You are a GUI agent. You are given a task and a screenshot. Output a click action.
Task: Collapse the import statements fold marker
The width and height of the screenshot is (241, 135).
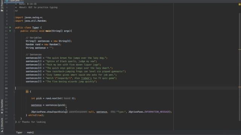click(15, 18)
